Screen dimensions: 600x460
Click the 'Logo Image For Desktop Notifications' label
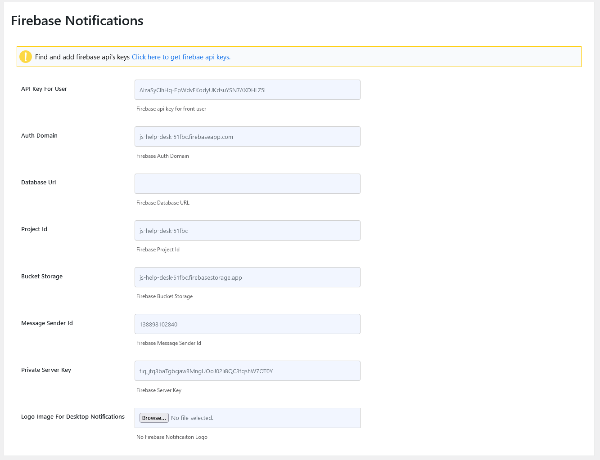tap(73, 417)
